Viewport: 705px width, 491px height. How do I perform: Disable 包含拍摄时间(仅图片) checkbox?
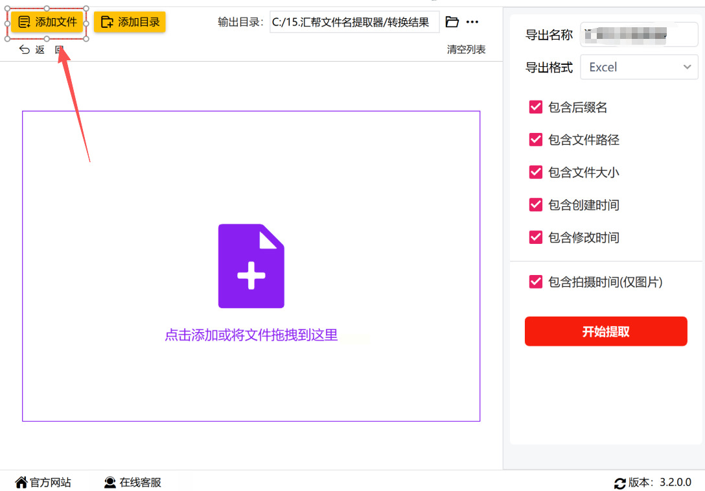pos(536,281)
